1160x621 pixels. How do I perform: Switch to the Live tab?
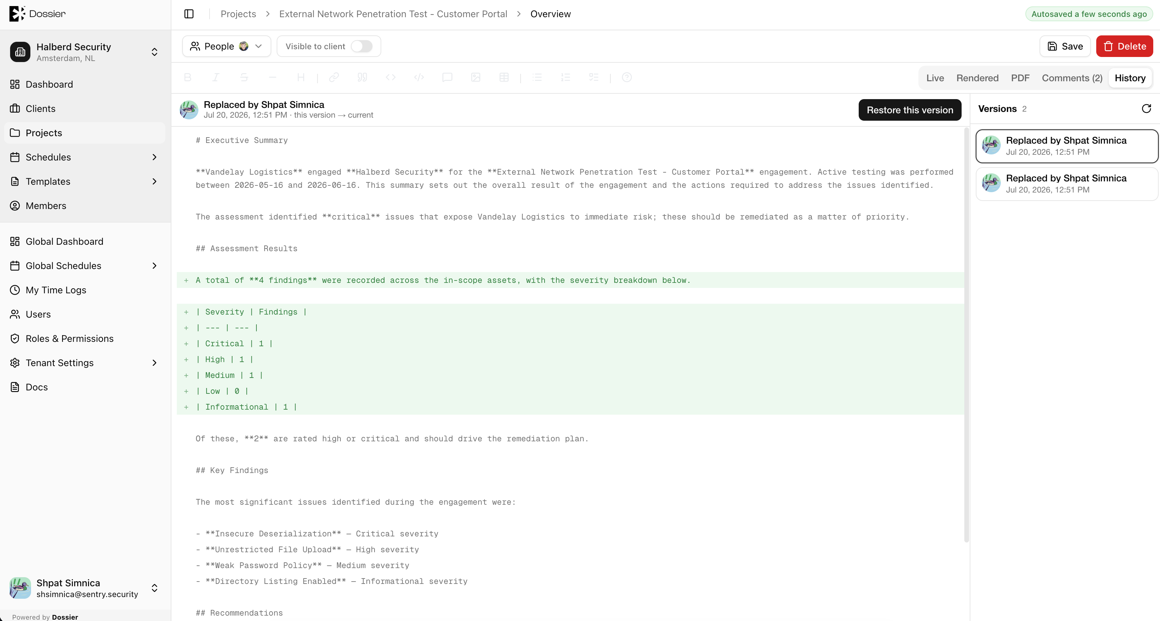[935, 78]
